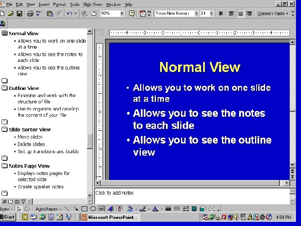301x226 pixels.
Task: Click the small icon on the second toolbar row
Action: pyautogui.click(x=3, y=23)
